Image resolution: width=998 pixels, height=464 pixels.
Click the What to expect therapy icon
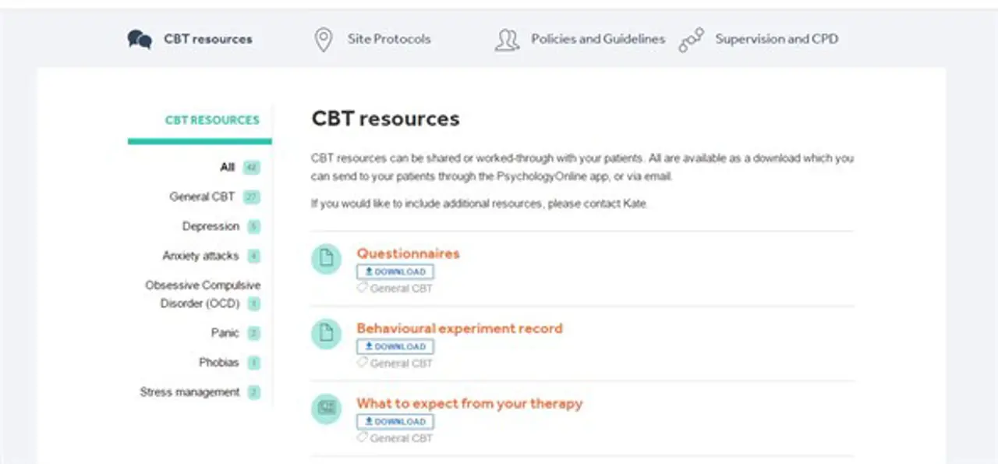pyautogui.click(x=326, y=409)
